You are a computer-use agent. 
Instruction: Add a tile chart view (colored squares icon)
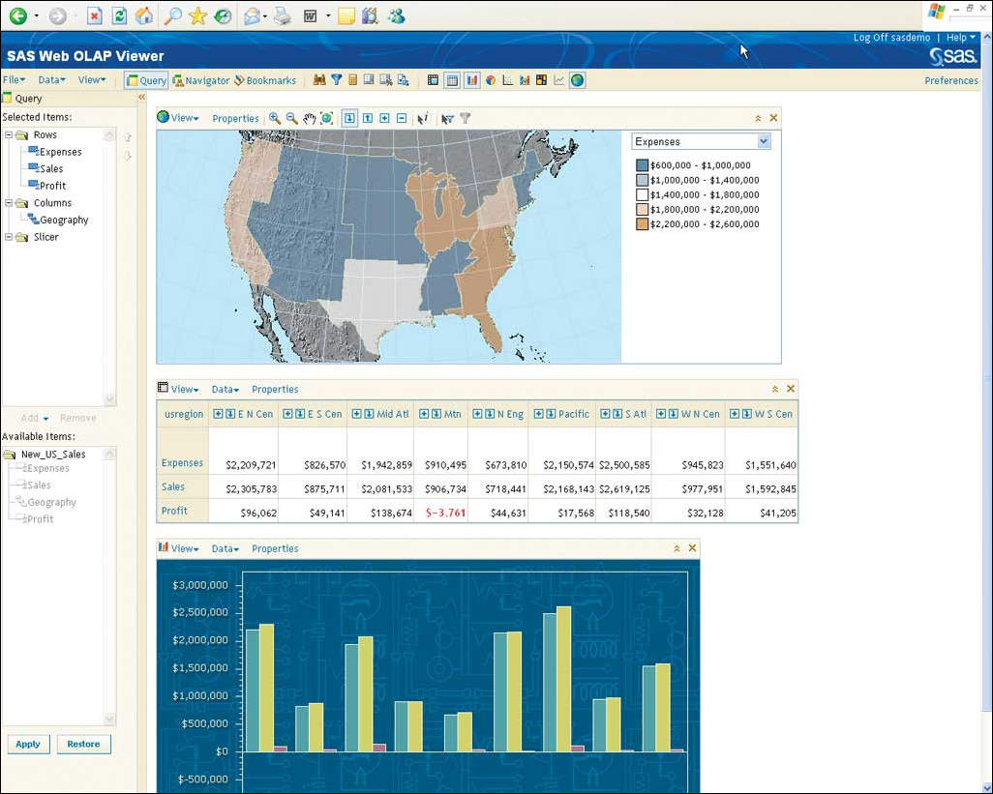coord(541,80)
